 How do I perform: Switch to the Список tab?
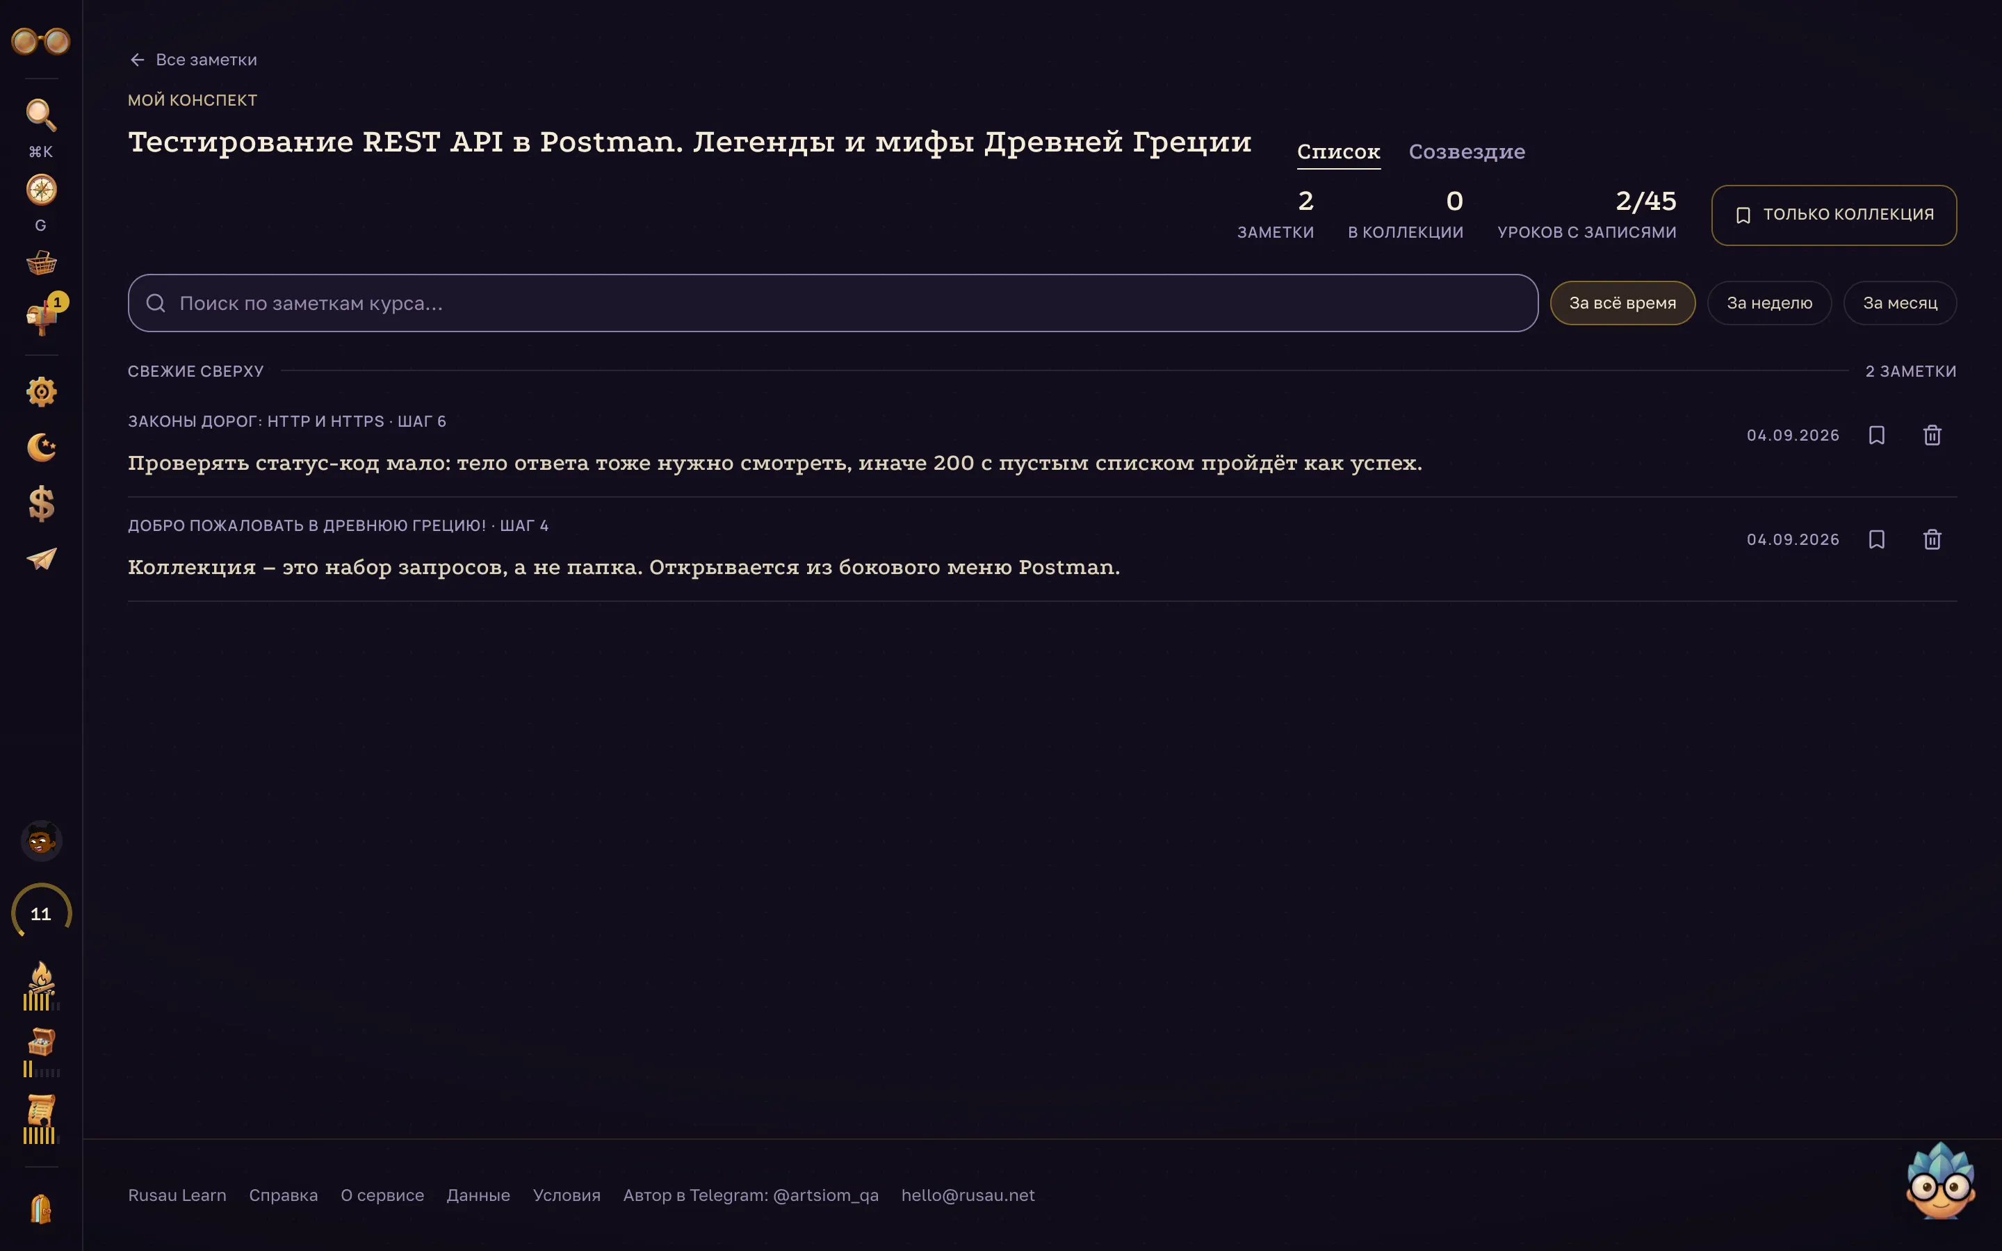click(x=1337, y=152)
